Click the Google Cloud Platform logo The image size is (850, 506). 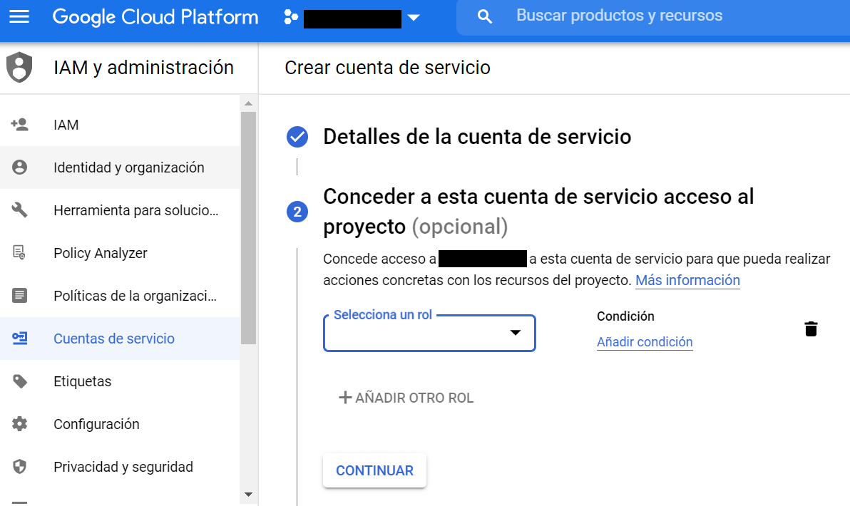(x=155, y=17)
